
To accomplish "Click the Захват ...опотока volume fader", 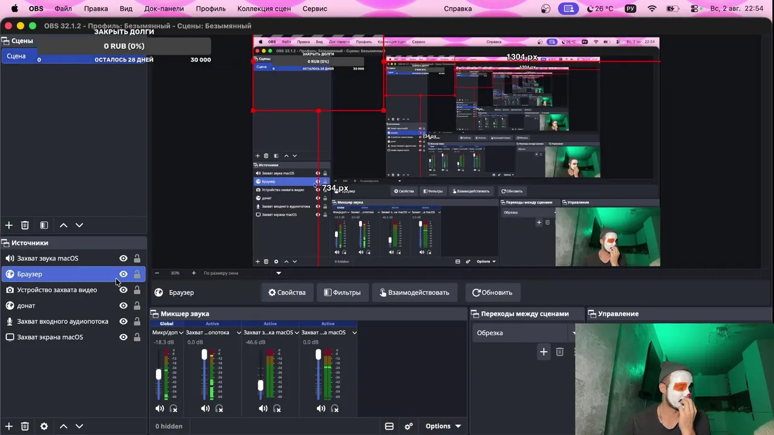I will pyautogui.click(x=204, y=354).
